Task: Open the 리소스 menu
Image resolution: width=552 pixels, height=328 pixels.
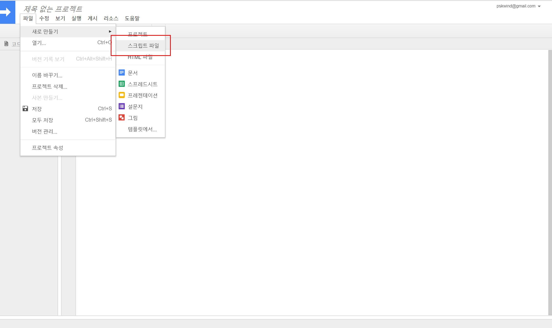Action: coord(111,18)
